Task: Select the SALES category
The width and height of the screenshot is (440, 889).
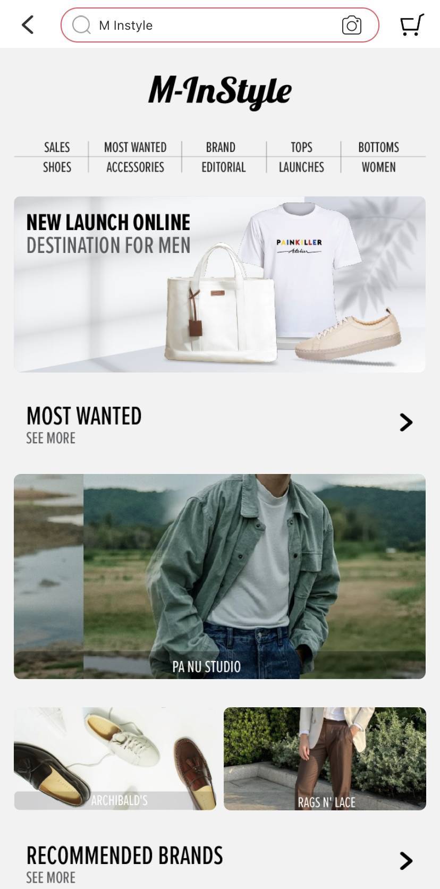Action: tap(57, 147)
